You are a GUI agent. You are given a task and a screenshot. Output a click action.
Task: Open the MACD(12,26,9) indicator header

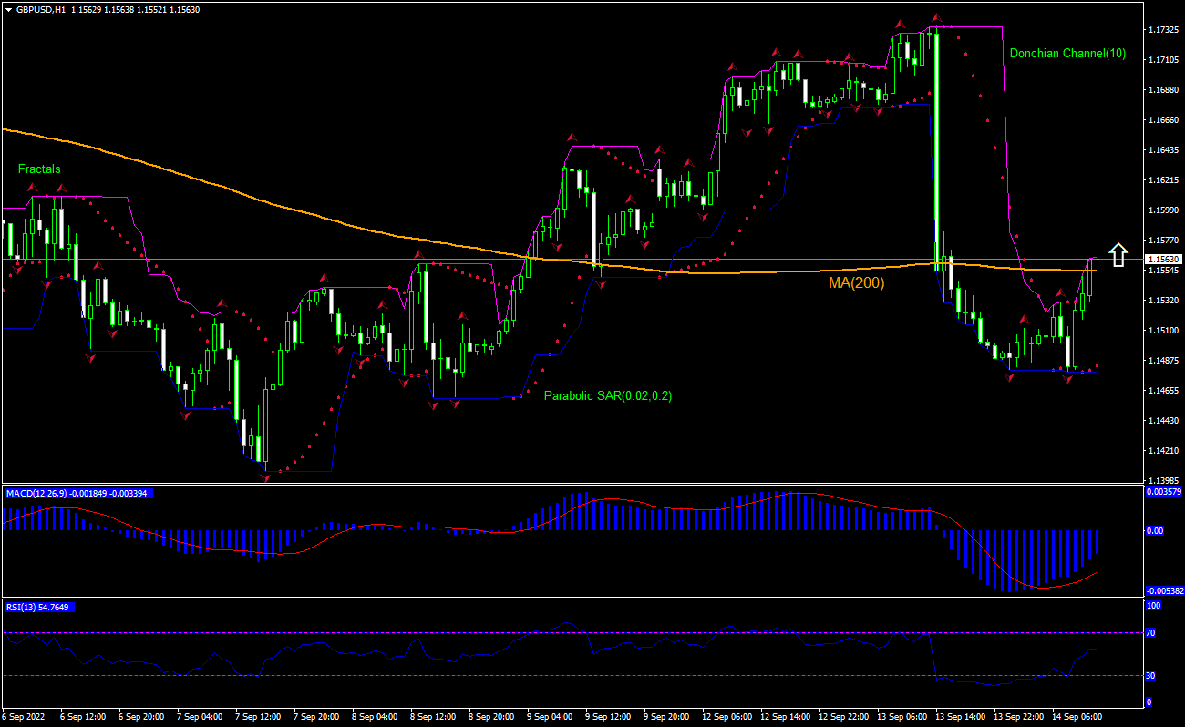coord(77,493)
